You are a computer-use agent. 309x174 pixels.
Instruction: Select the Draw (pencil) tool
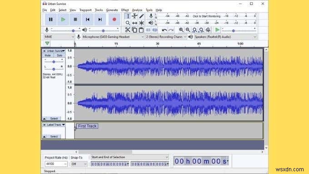pos(141,16)
